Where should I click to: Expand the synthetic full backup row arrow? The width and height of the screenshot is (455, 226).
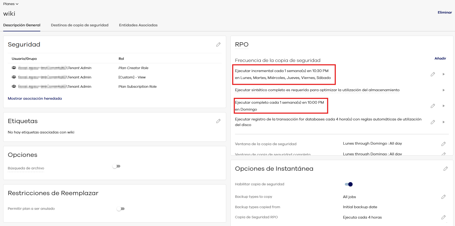(444, 90)
